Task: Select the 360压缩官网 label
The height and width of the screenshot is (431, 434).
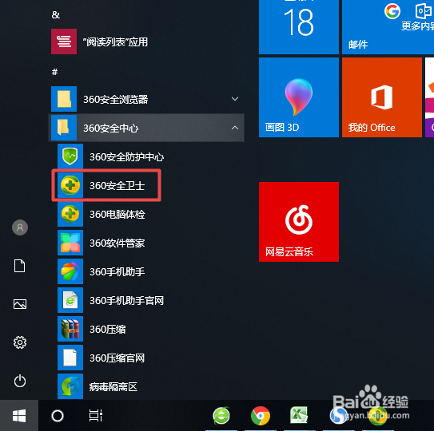Action: 117,358
